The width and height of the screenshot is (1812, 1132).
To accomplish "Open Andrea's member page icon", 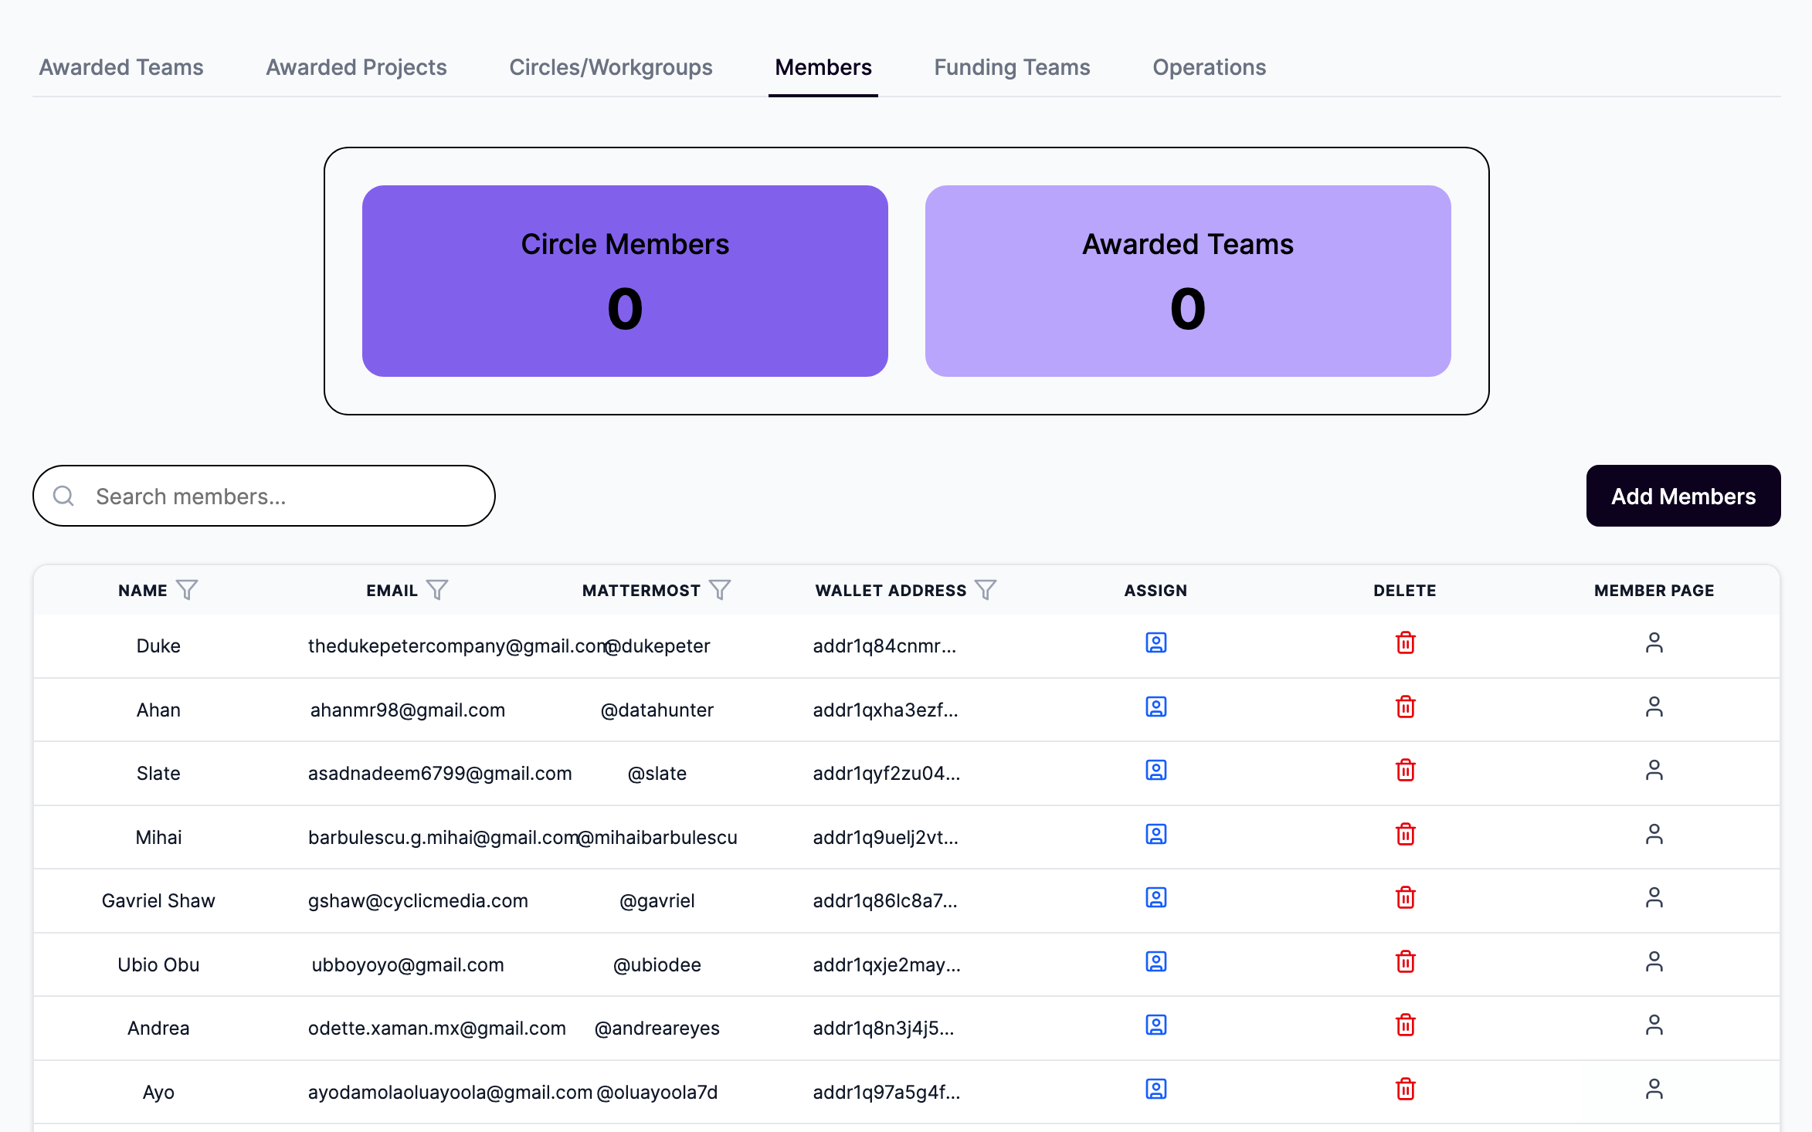I will coord(1654,1025).
